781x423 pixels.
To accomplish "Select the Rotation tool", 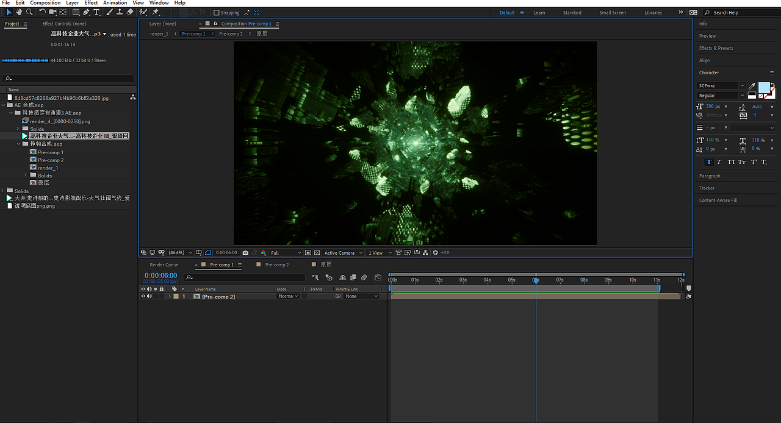I will 43,12.
